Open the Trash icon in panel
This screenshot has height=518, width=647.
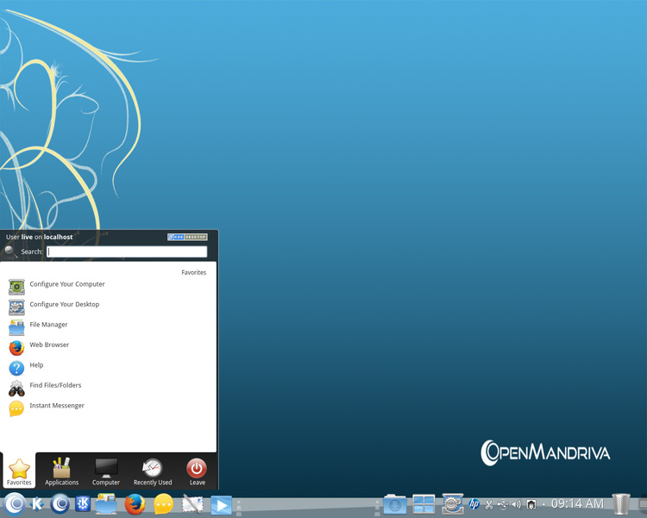point(621,504)
